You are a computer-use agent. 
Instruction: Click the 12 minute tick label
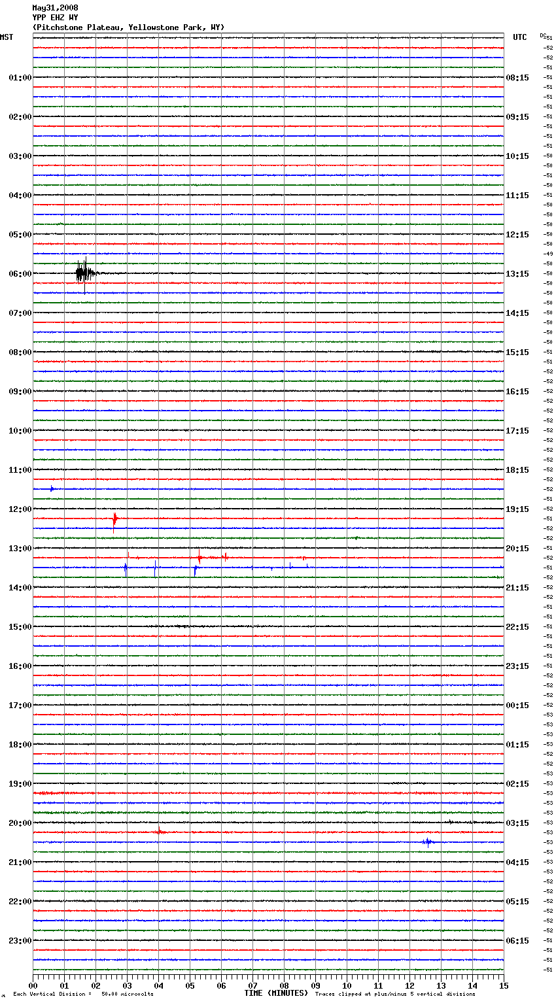tap(409, 985)
